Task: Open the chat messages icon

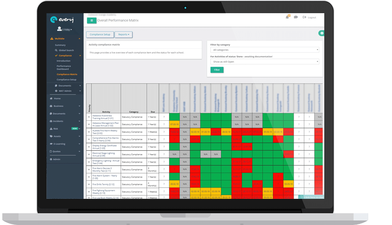Action: click(x=296, y=17)
